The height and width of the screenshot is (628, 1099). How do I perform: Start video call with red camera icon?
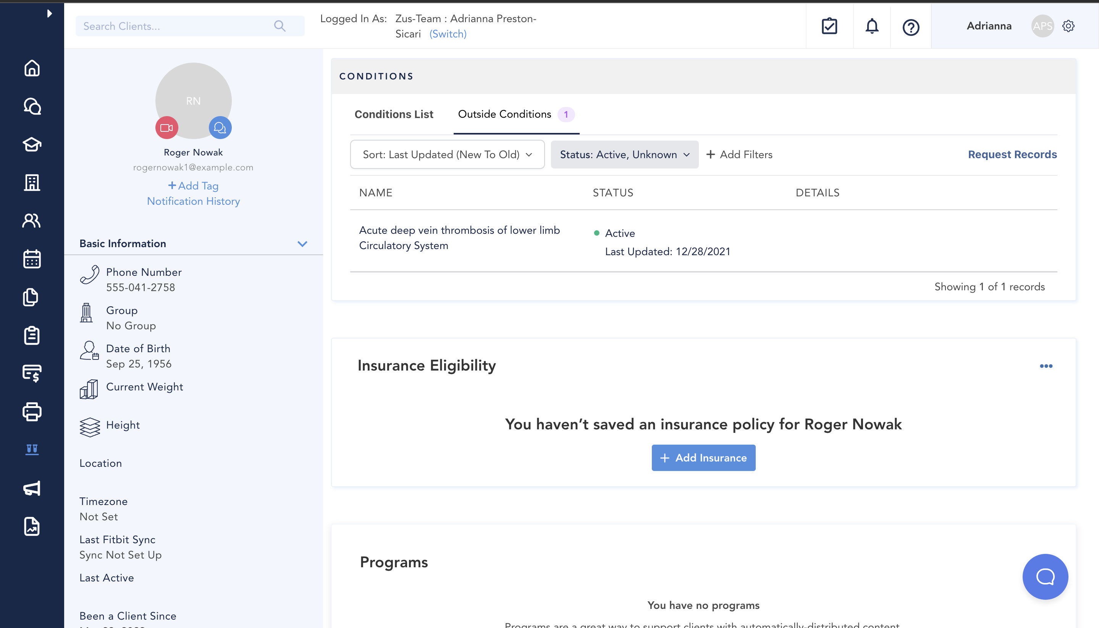166,128
